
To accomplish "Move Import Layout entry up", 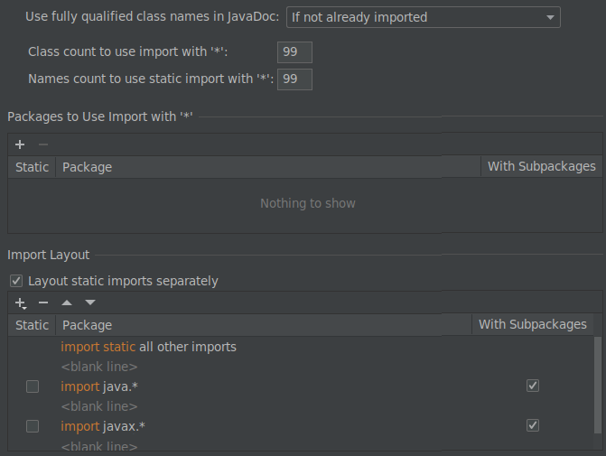I will coord(67,303).
